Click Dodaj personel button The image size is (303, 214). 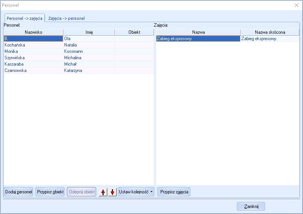click(18, 192)
